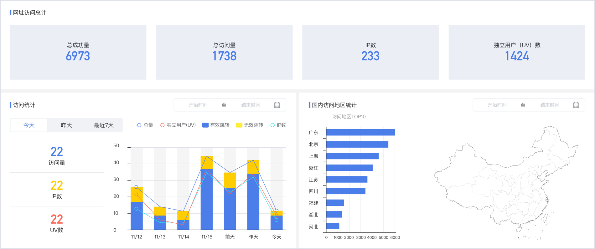The height and width of the screenshot is (249, 595).
Task: Select the 今天 tab
Action: (x=29, y=125)
